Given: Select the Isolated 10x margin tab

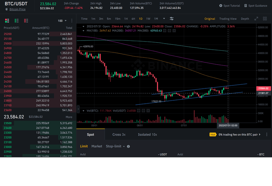Looking at the screenshot, I should [148, 134].
